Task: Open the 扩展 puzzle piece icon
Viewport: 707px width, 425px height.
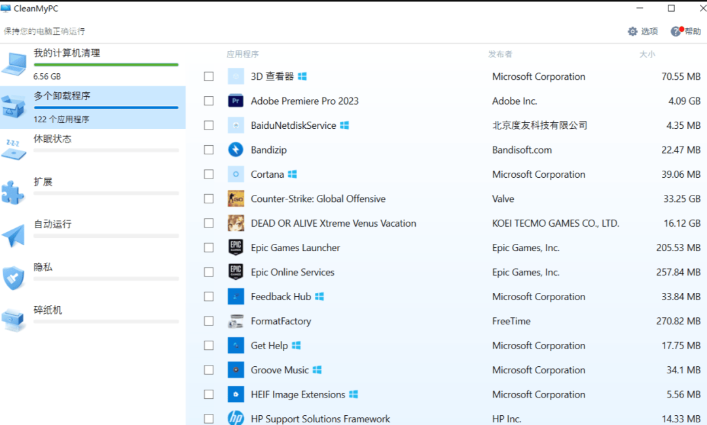Action: [x=12, y=193]
